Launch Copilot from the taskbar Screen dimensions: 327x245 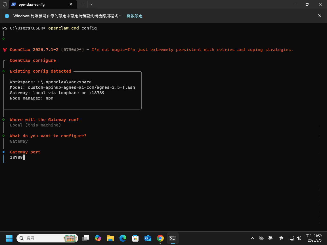[98, 238]
